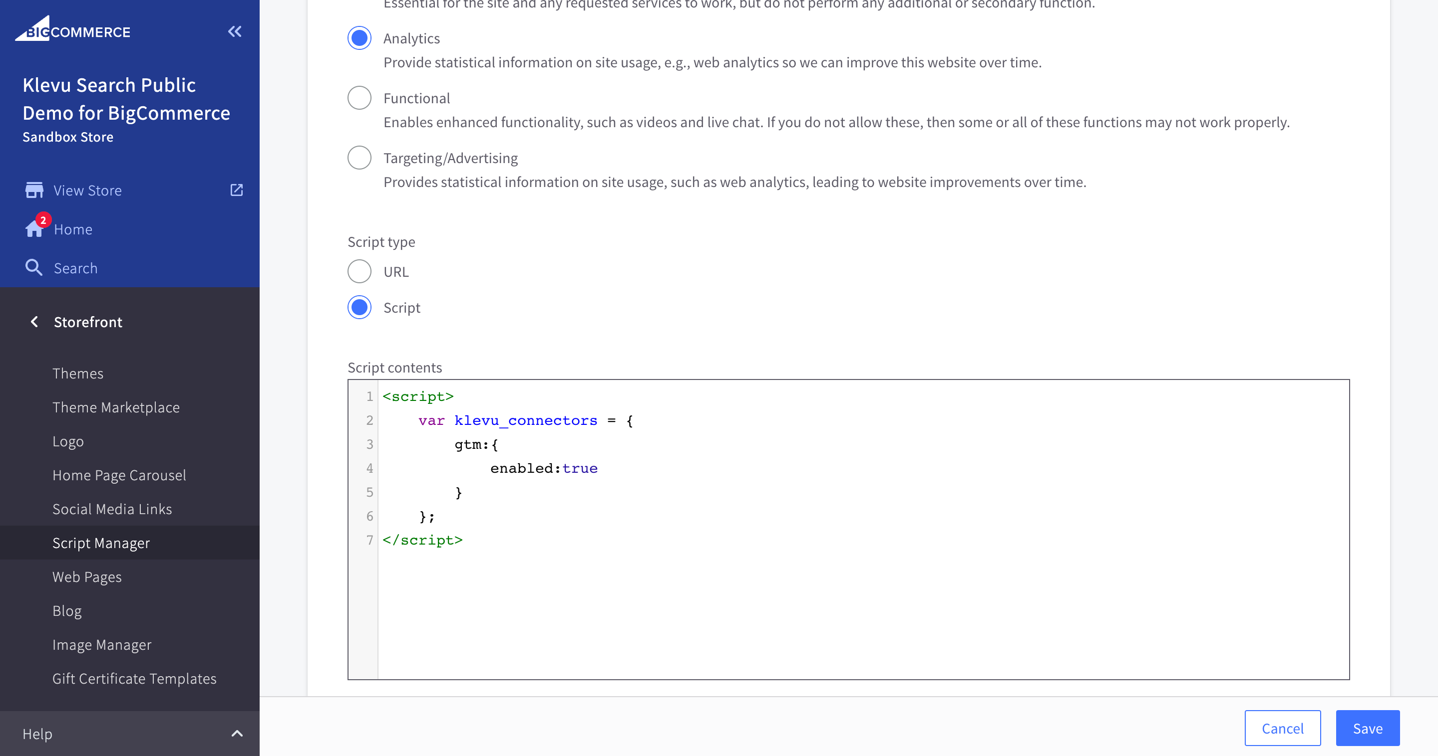Open Gift Certificate Templates menu item

click(134, 679)
